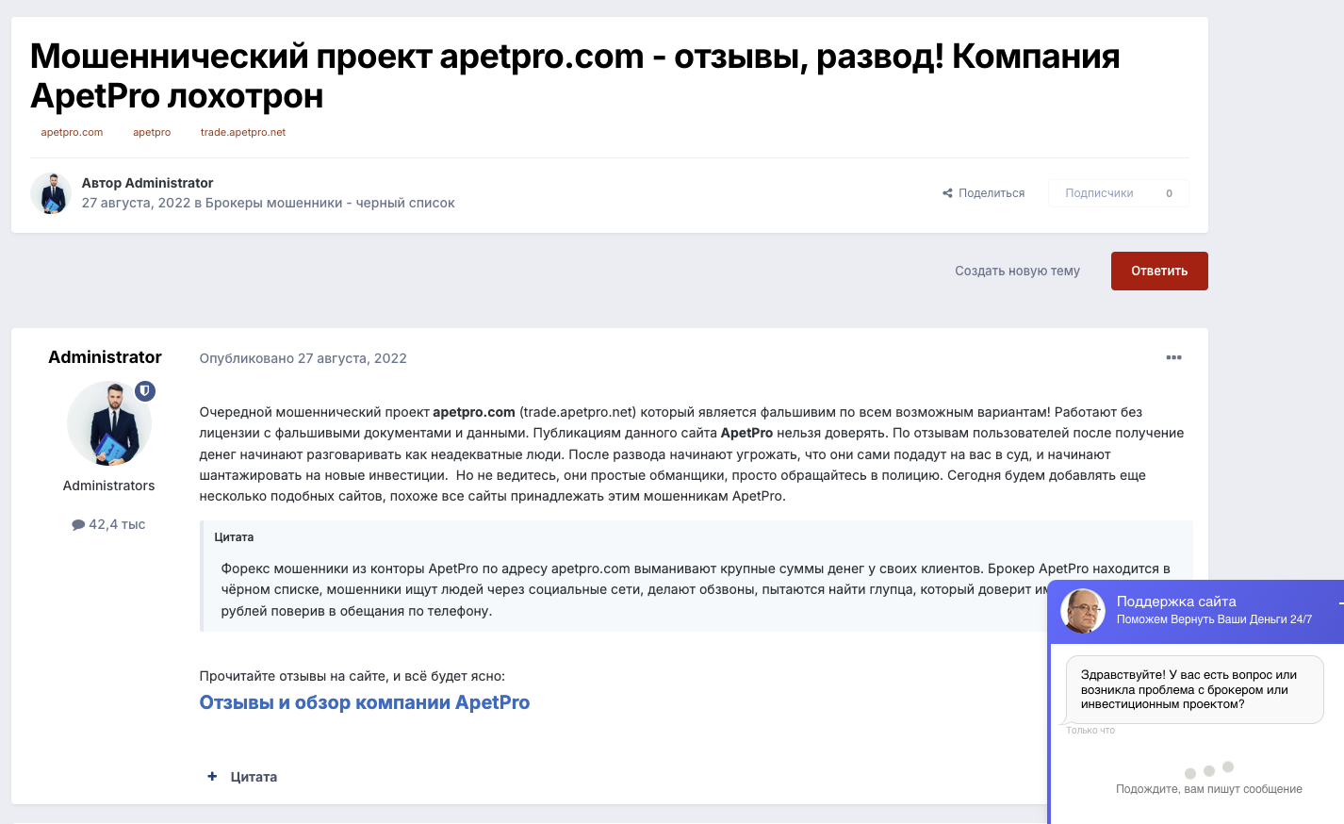
Task: Select the trade.apetpro.net tag
Action: click(x=243, y=132)
